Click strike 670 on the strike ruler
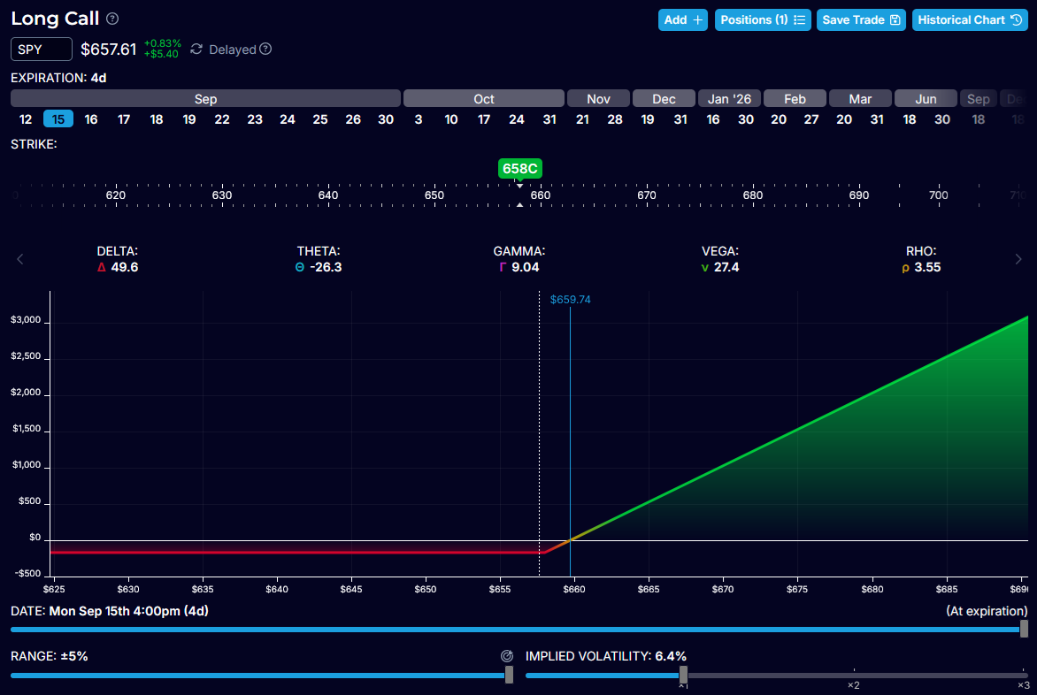This screenshot has height=695, width=1037. point(646,195)
